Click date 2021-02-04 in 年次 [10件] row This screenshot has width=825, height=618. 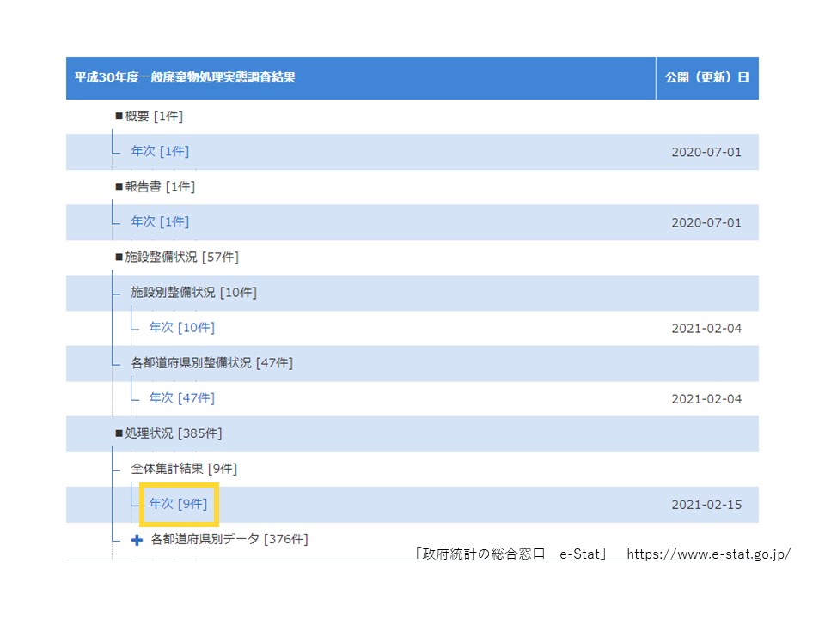pyautogui.click(x=706, y=329)
